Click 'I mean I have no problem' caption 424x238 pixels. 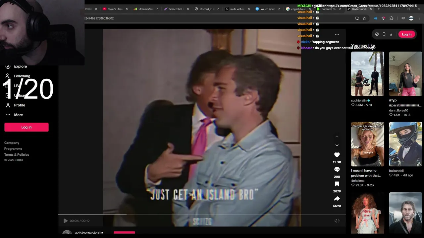pyautogui.click(x=366, y=173)
